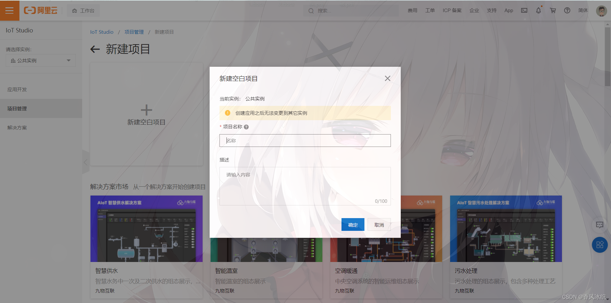Open the App menu
This screenshot has height=303, width=611.
pyautogui.click(x=509, y=10)
